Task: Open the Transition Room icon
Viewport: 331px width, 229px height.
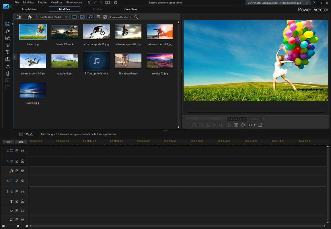Action: (7, 59)
